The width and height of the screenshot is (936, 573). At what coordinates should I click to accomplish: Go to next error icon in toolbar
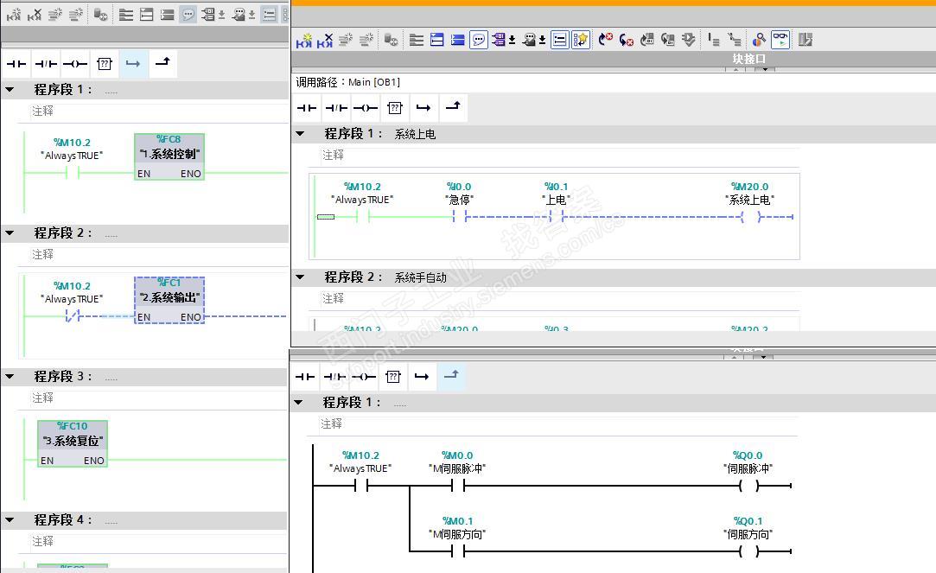tap(626, 40)
